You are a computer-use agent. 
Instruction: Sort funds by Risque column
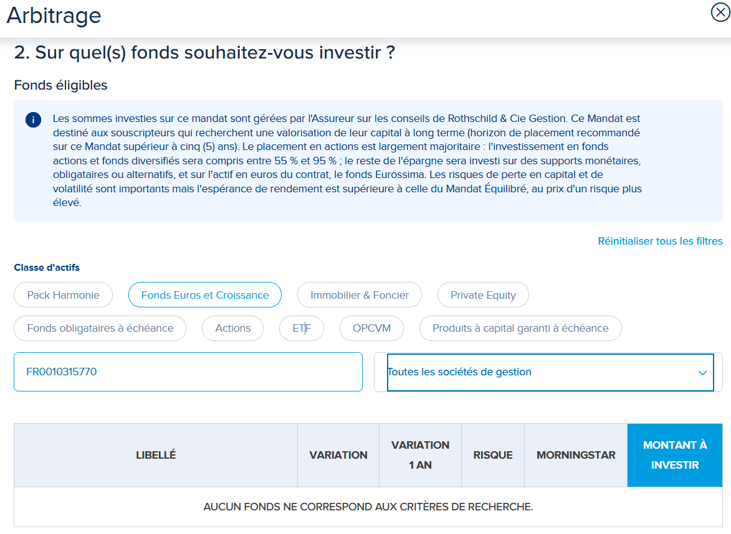click(x=493, y=455)
